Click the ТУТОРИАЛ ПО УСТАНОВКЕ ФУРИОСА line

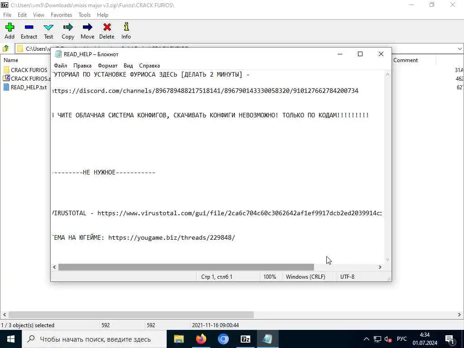151,74
